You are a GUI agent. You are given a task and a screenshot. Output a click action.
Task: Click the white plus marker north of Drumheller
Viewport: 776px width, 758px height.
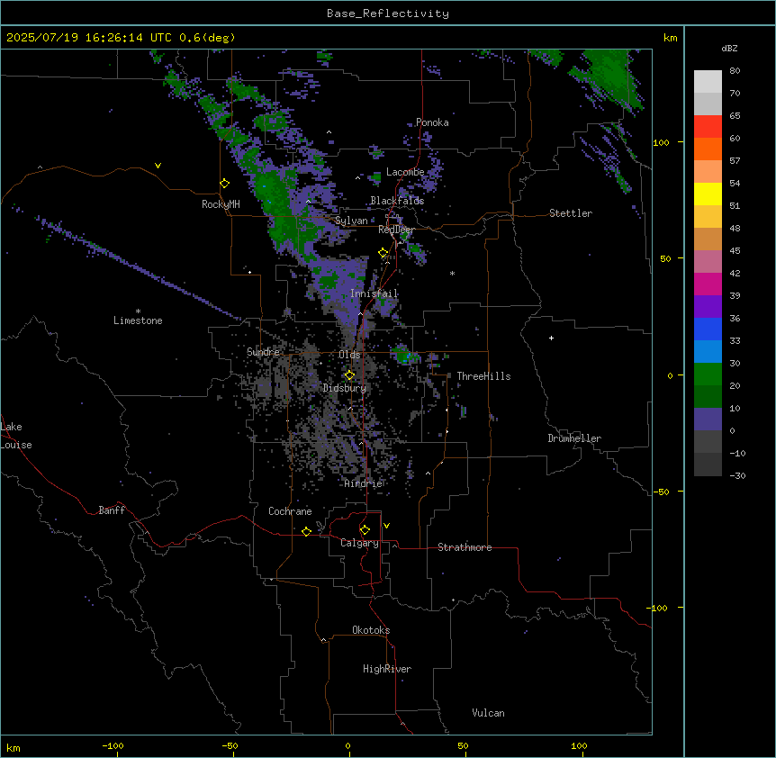551,338
